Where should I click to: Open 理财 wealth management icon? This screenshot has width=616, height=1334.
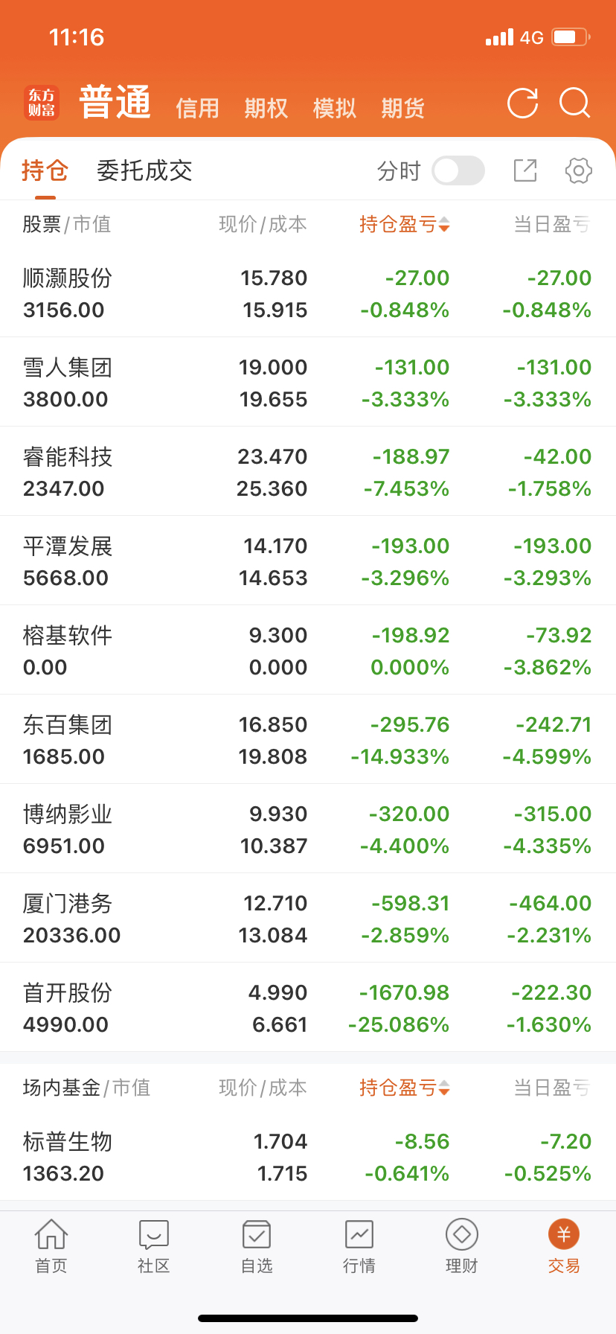pos(461,1245)
